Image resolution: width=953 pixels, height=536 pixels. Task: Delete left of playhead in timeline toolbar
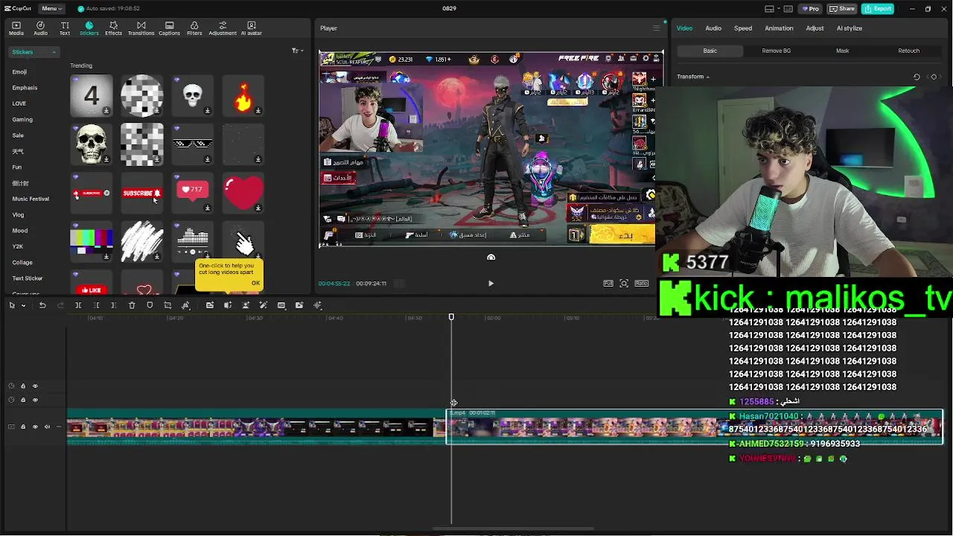coord(96,305)
